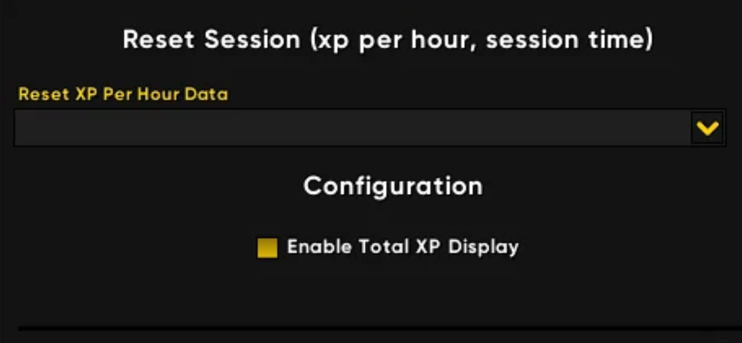Click the yellow square beside Enable Total XP Display
This screenshot has height=343, width=742.
click(x=267, y=248)
